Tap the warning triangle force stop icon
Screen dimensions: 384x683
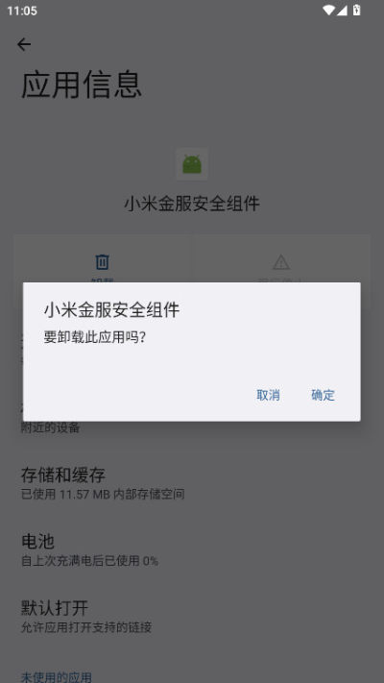tap(281, 262)
